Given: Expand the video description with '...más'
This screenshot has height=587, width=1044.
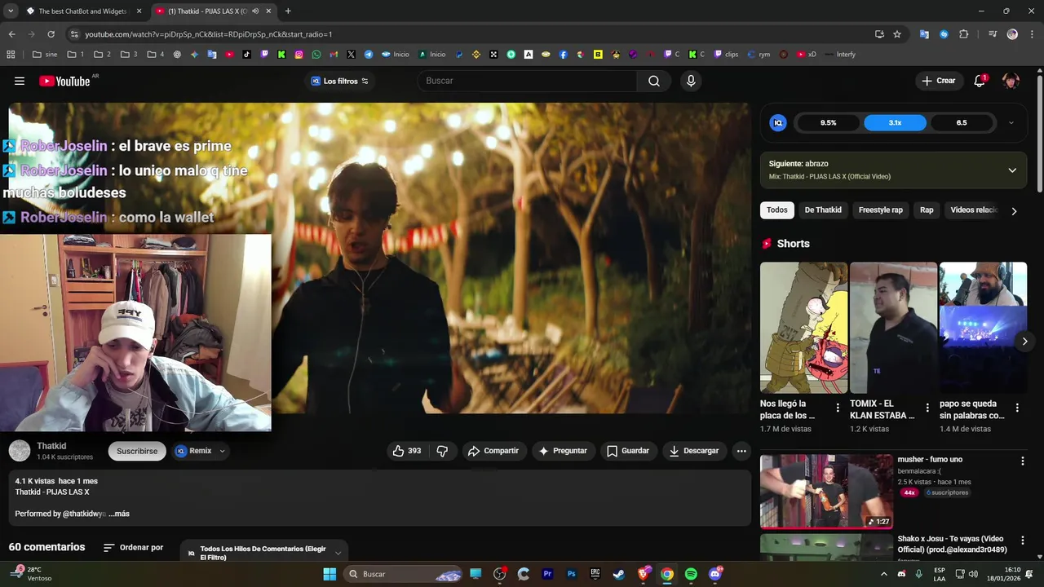Looking at the screenshot, I should pyautogui.click(x=119, y=514).
